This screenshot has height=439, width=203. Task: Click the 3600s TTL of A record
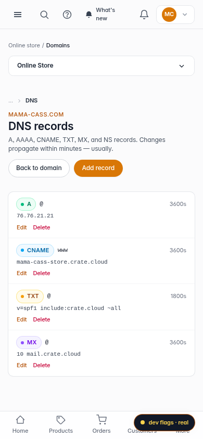[178, 204]
